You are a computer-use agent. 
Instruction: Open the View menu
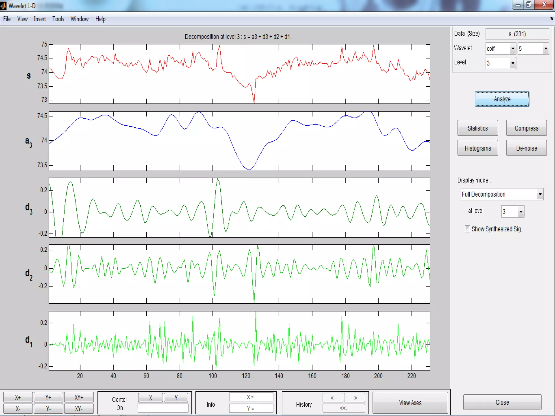(22, 19)
